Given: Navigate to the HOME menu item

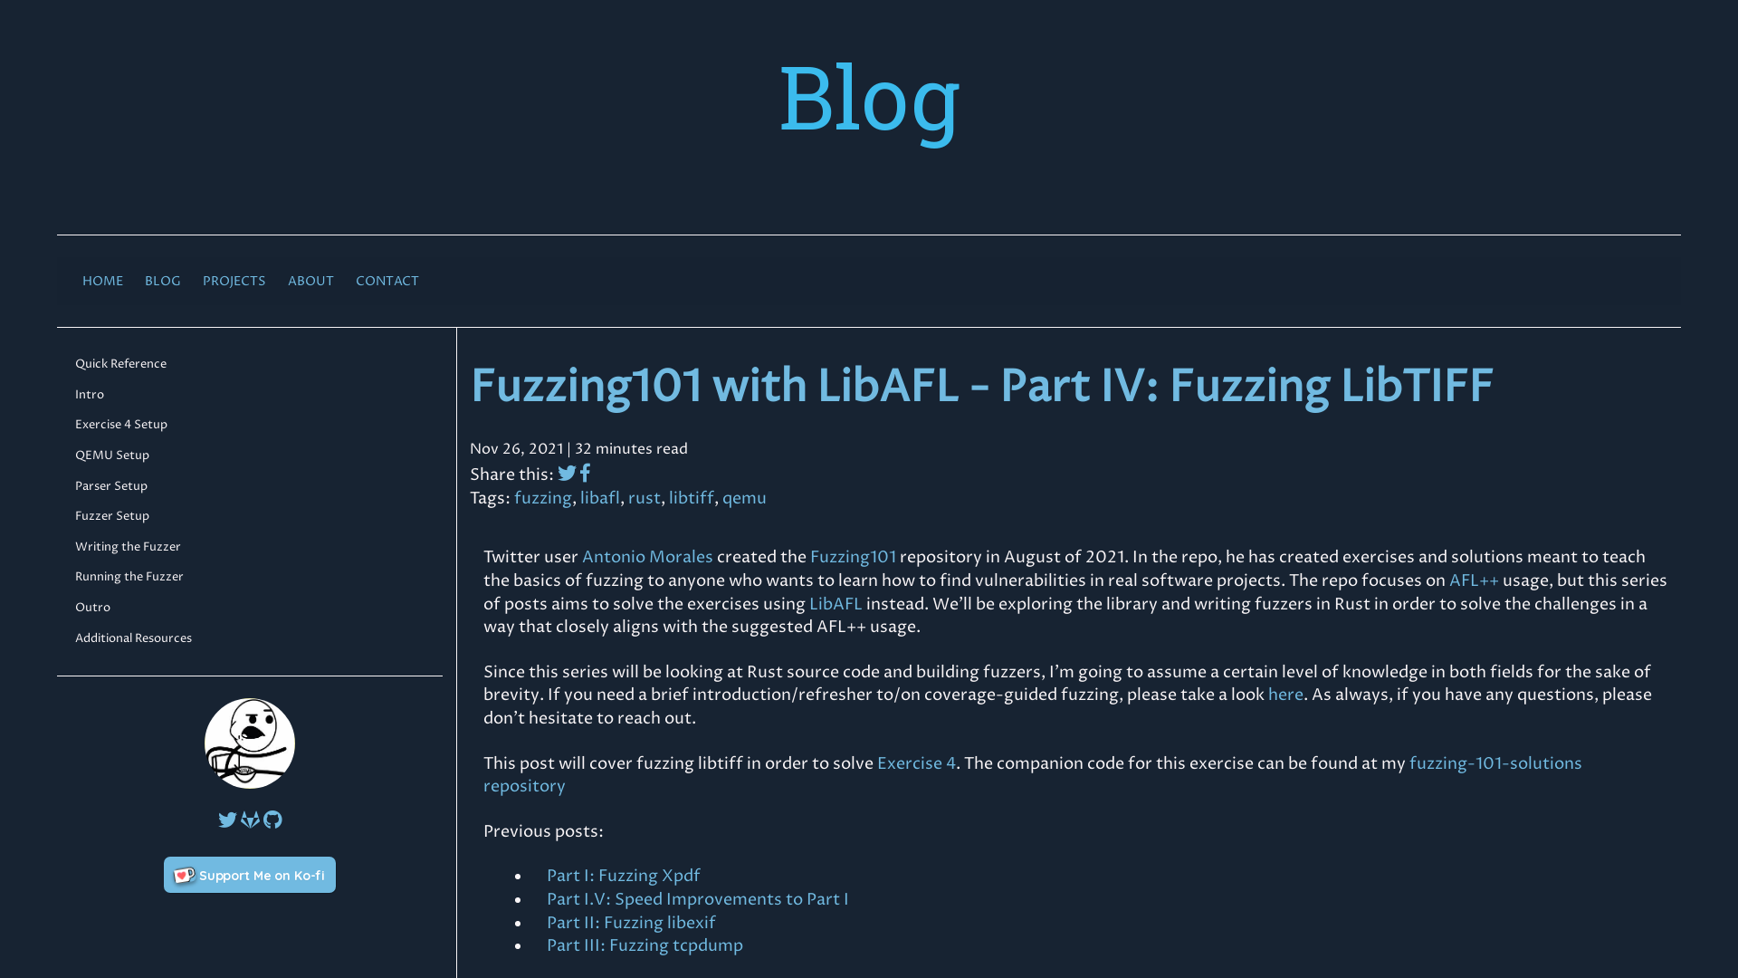Looking at the screenshot, I should 102,281.
